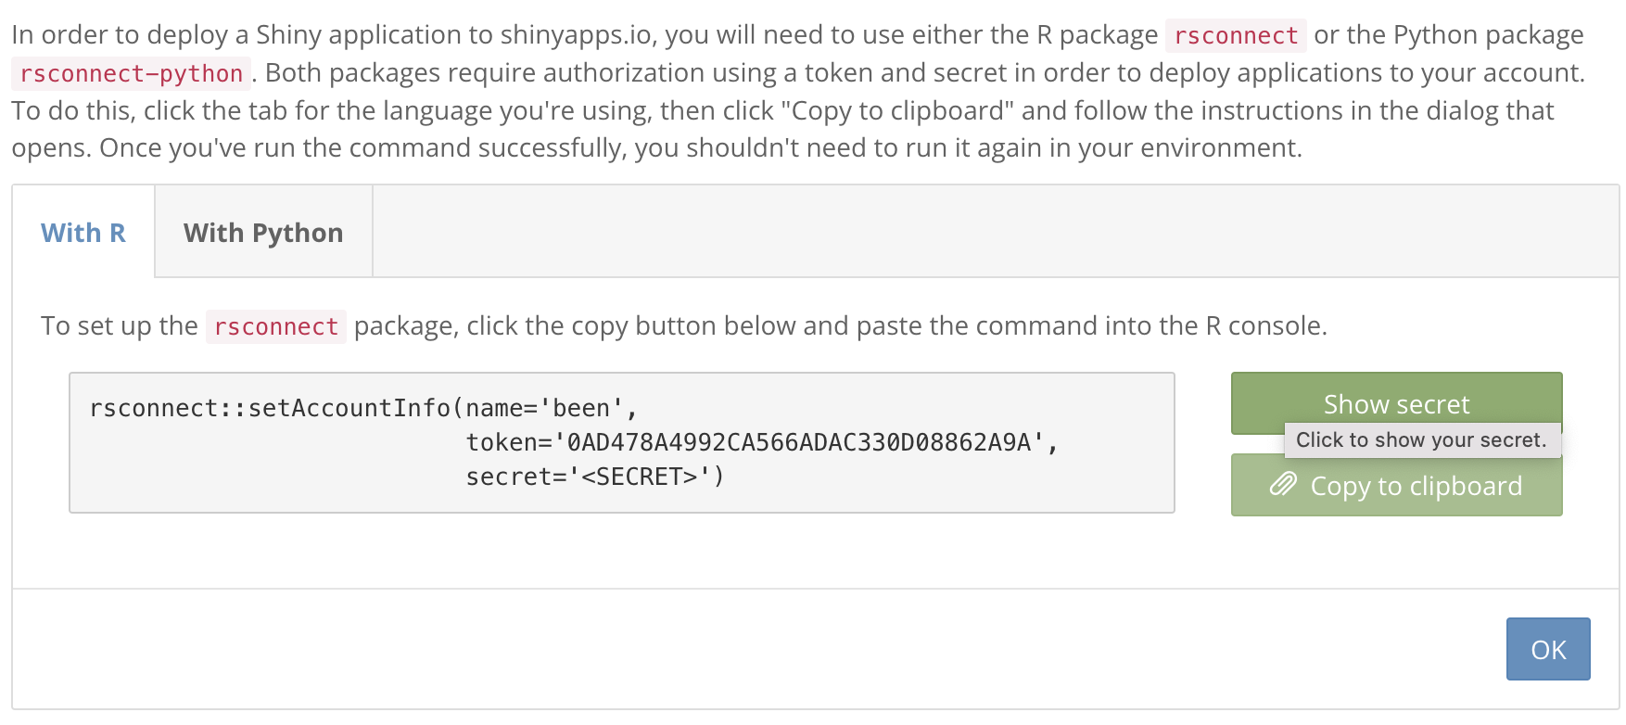The image size is (1626, 725).
Task: Click the tooltip saying Click to show your secret
Action: pos(1422,439)
